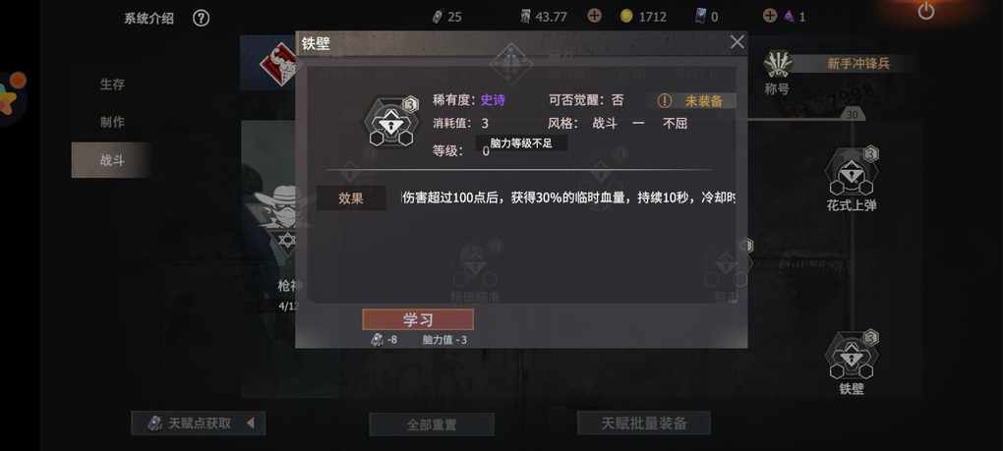Click the gold coin icon showing 1712

[x=626, y=16]
